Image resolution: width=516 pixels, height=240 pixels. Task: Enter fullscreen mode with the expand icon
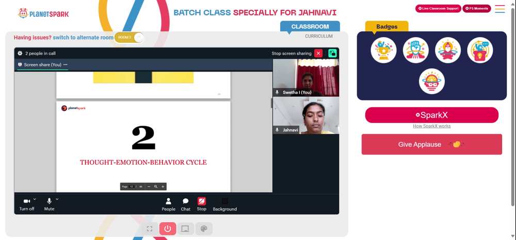tap(150, 229)
